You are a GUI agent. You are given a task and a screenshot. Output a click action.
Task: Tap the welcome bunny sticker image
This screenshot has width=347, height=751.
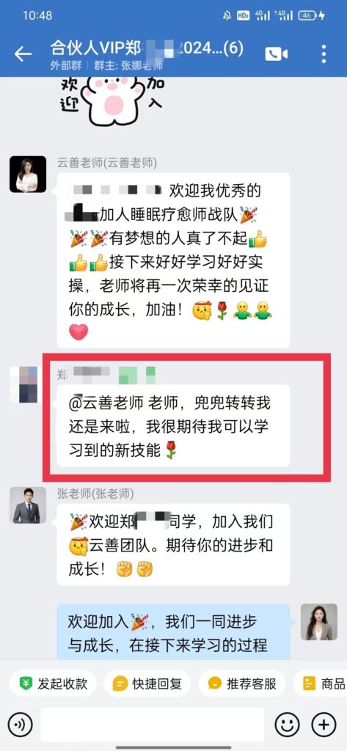[110, 100]
